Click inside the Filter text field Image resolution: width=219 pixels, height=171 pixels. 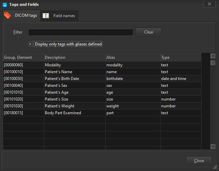(x=80, y=32)
